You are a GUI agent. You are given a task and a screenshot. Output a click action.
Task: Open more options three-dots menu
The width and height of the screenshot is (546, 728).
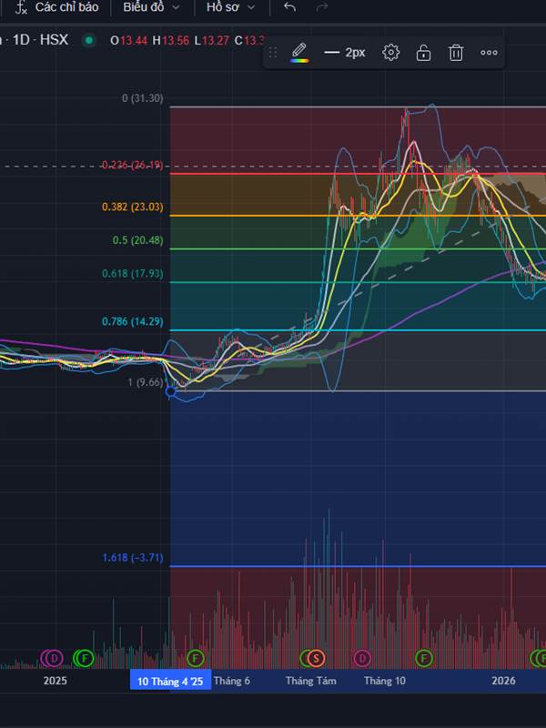489,53
